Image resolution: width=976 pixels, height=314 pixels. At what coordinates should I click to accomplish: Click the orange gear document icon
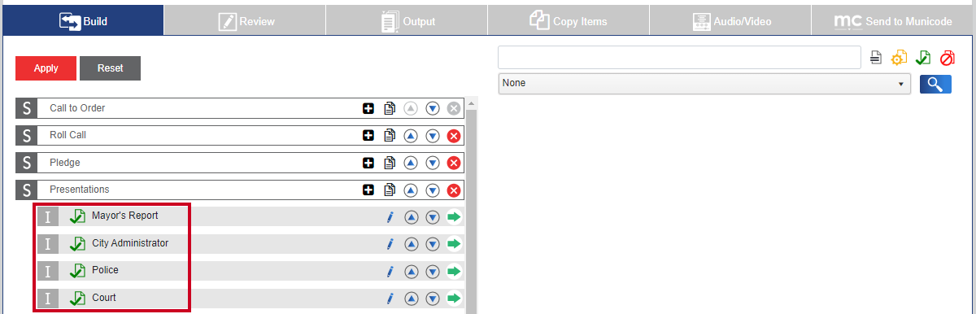(x=899, y=58)
